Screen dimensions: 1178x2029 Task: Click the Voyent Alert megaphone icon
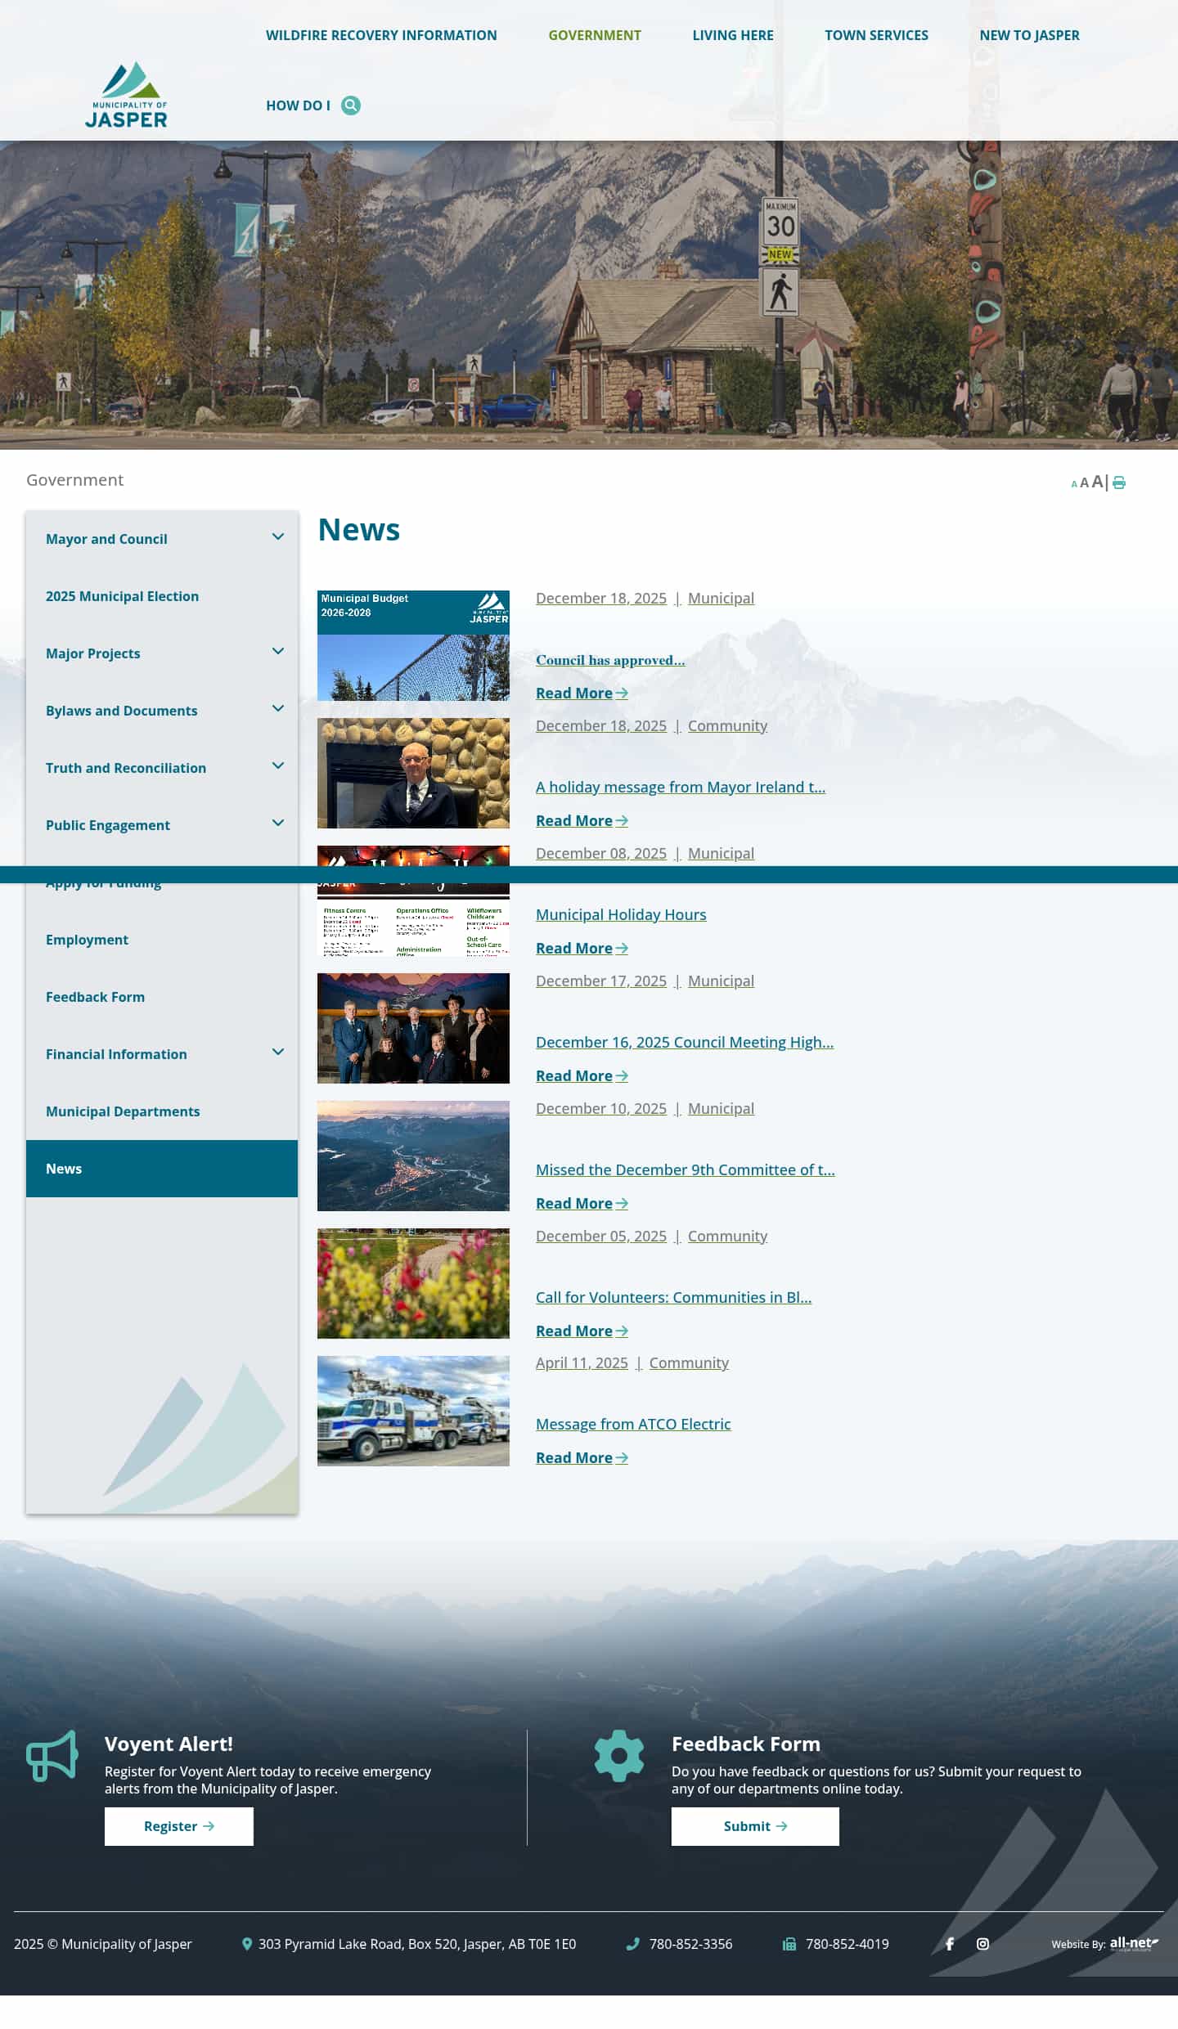(52, 1755)
